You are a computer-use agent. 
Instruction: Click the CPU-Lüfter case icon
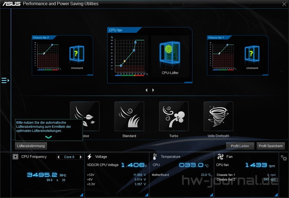click(x=170, y=53)
